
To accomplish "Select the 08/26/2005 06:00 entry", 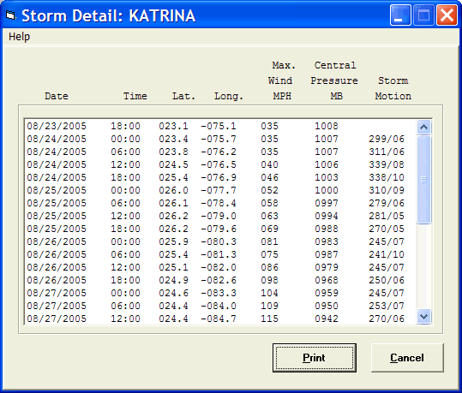I will 220,254.
